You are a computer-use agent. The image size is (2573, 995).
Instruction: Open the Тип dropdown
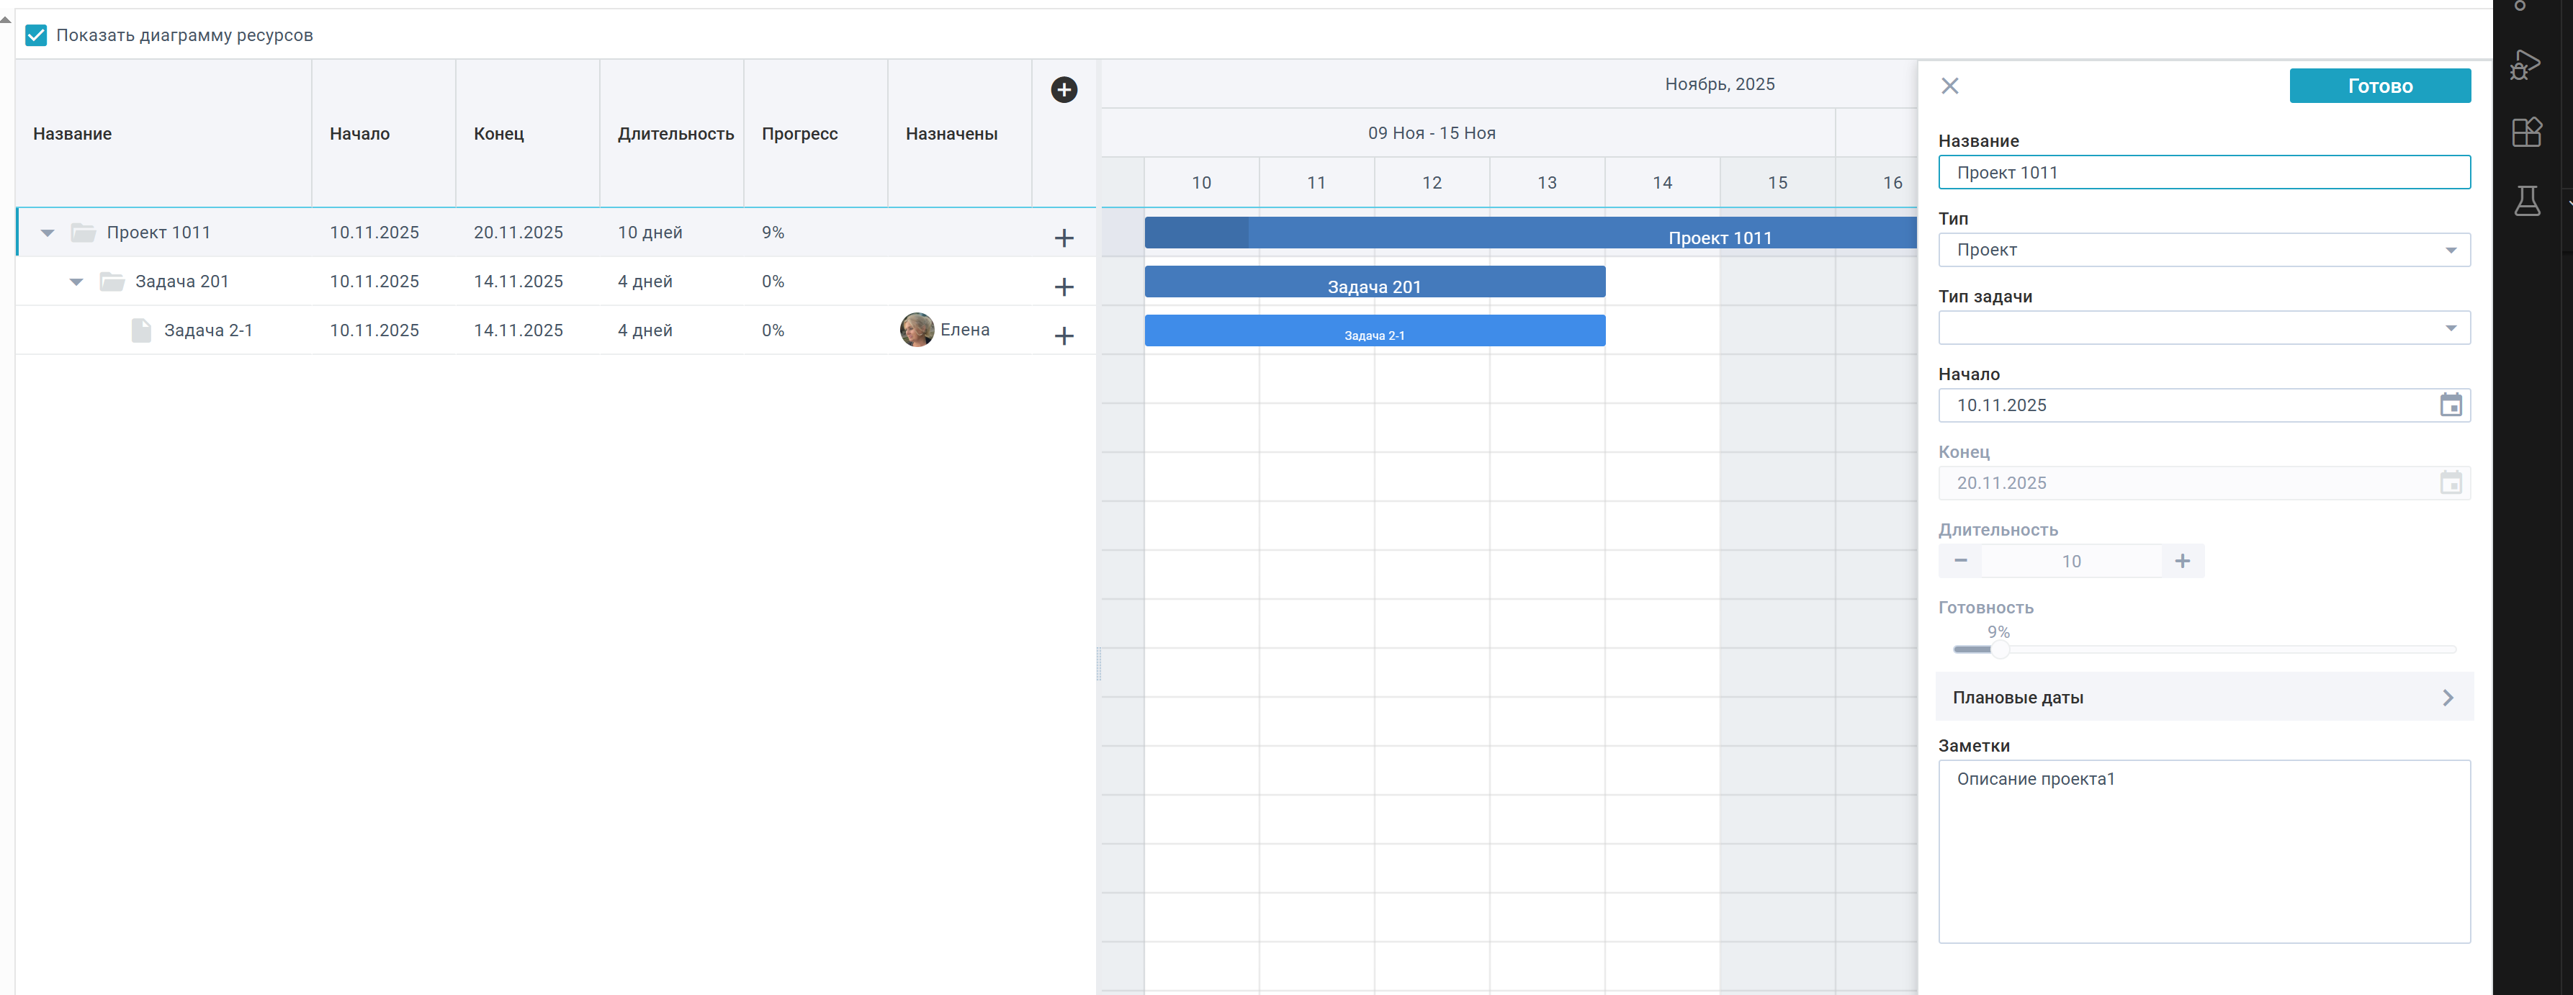[x=2204, y=250]
